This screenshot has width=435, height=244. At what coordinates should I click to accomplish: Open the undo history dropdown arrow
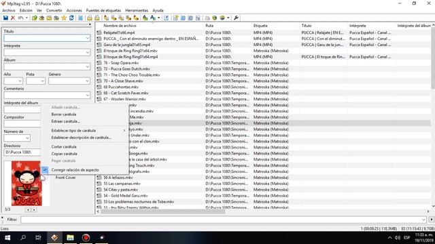[27, 18]
